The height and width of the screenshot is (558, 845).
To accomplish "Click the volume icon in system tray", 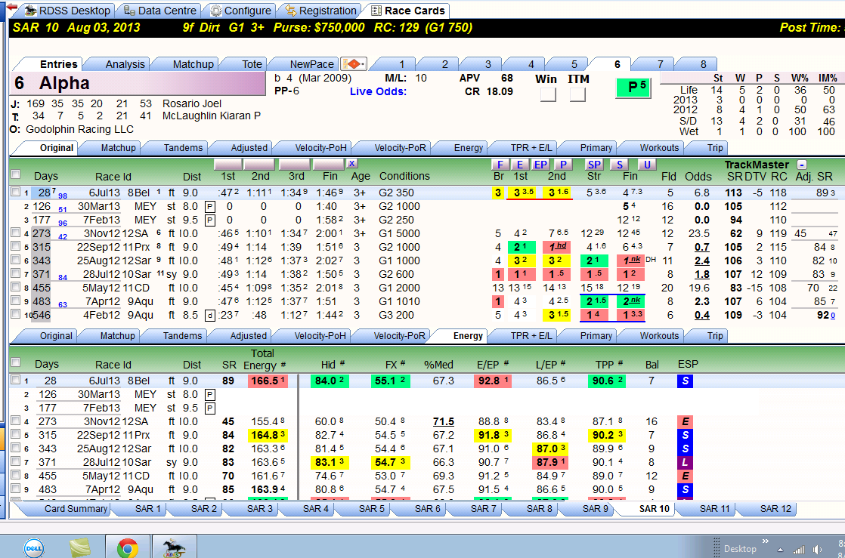I will (x=818, y=550).
